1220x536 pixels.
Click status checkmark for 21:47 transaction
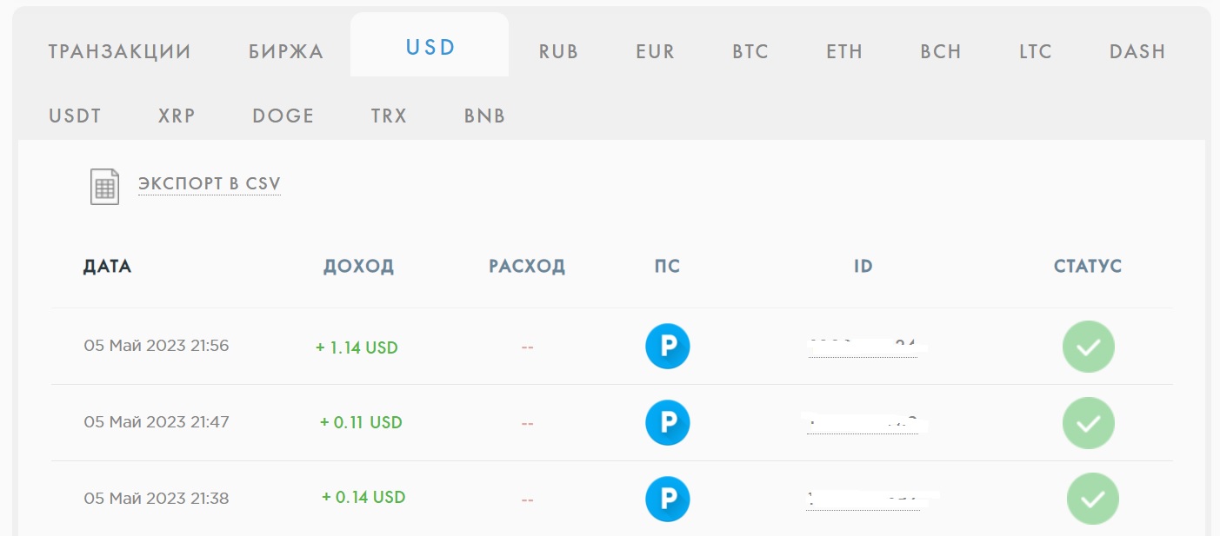click(x=1088, y=423)
